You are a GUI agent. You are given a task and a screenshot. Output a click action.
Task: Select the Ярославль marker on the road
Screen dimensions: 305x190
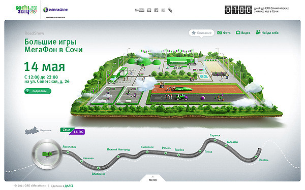[68, 153]
